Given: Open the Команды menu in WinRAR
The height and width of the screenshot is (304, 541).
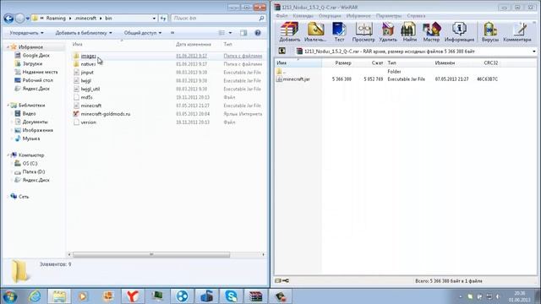Looking at the screenshot, I should tap(303, 16).
